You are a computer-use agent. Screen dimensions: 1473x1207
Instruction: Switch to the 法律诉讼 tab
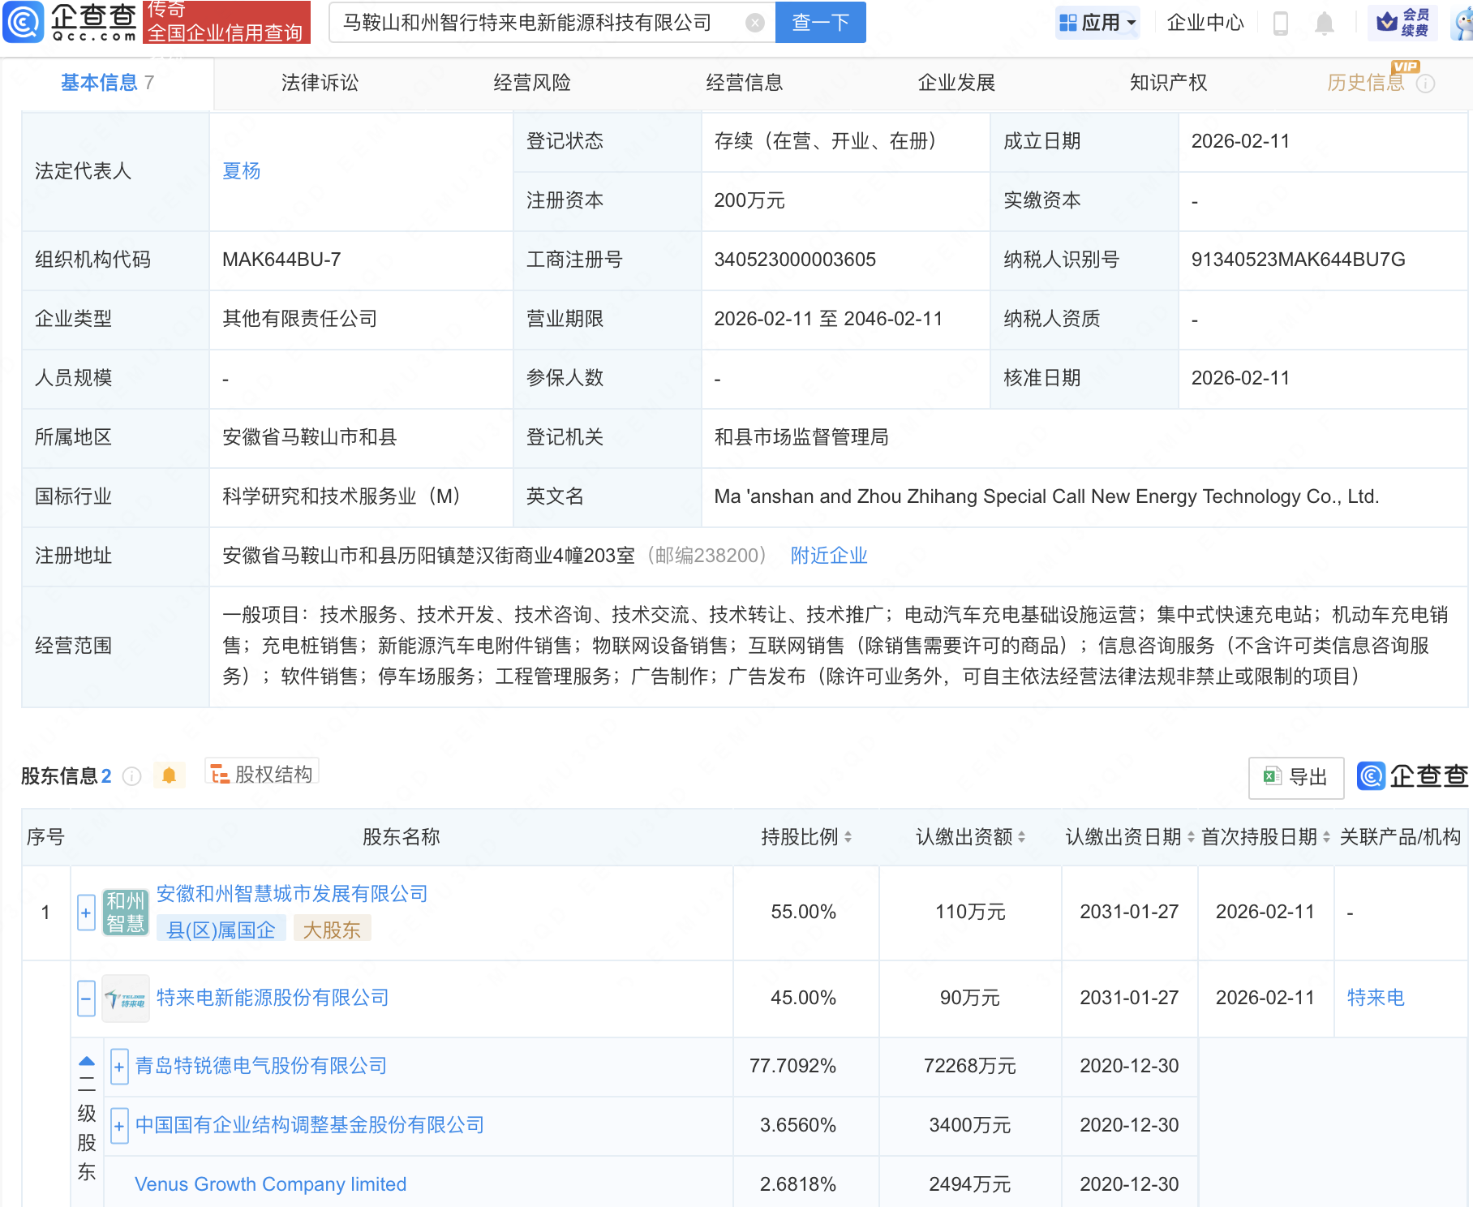320,83
